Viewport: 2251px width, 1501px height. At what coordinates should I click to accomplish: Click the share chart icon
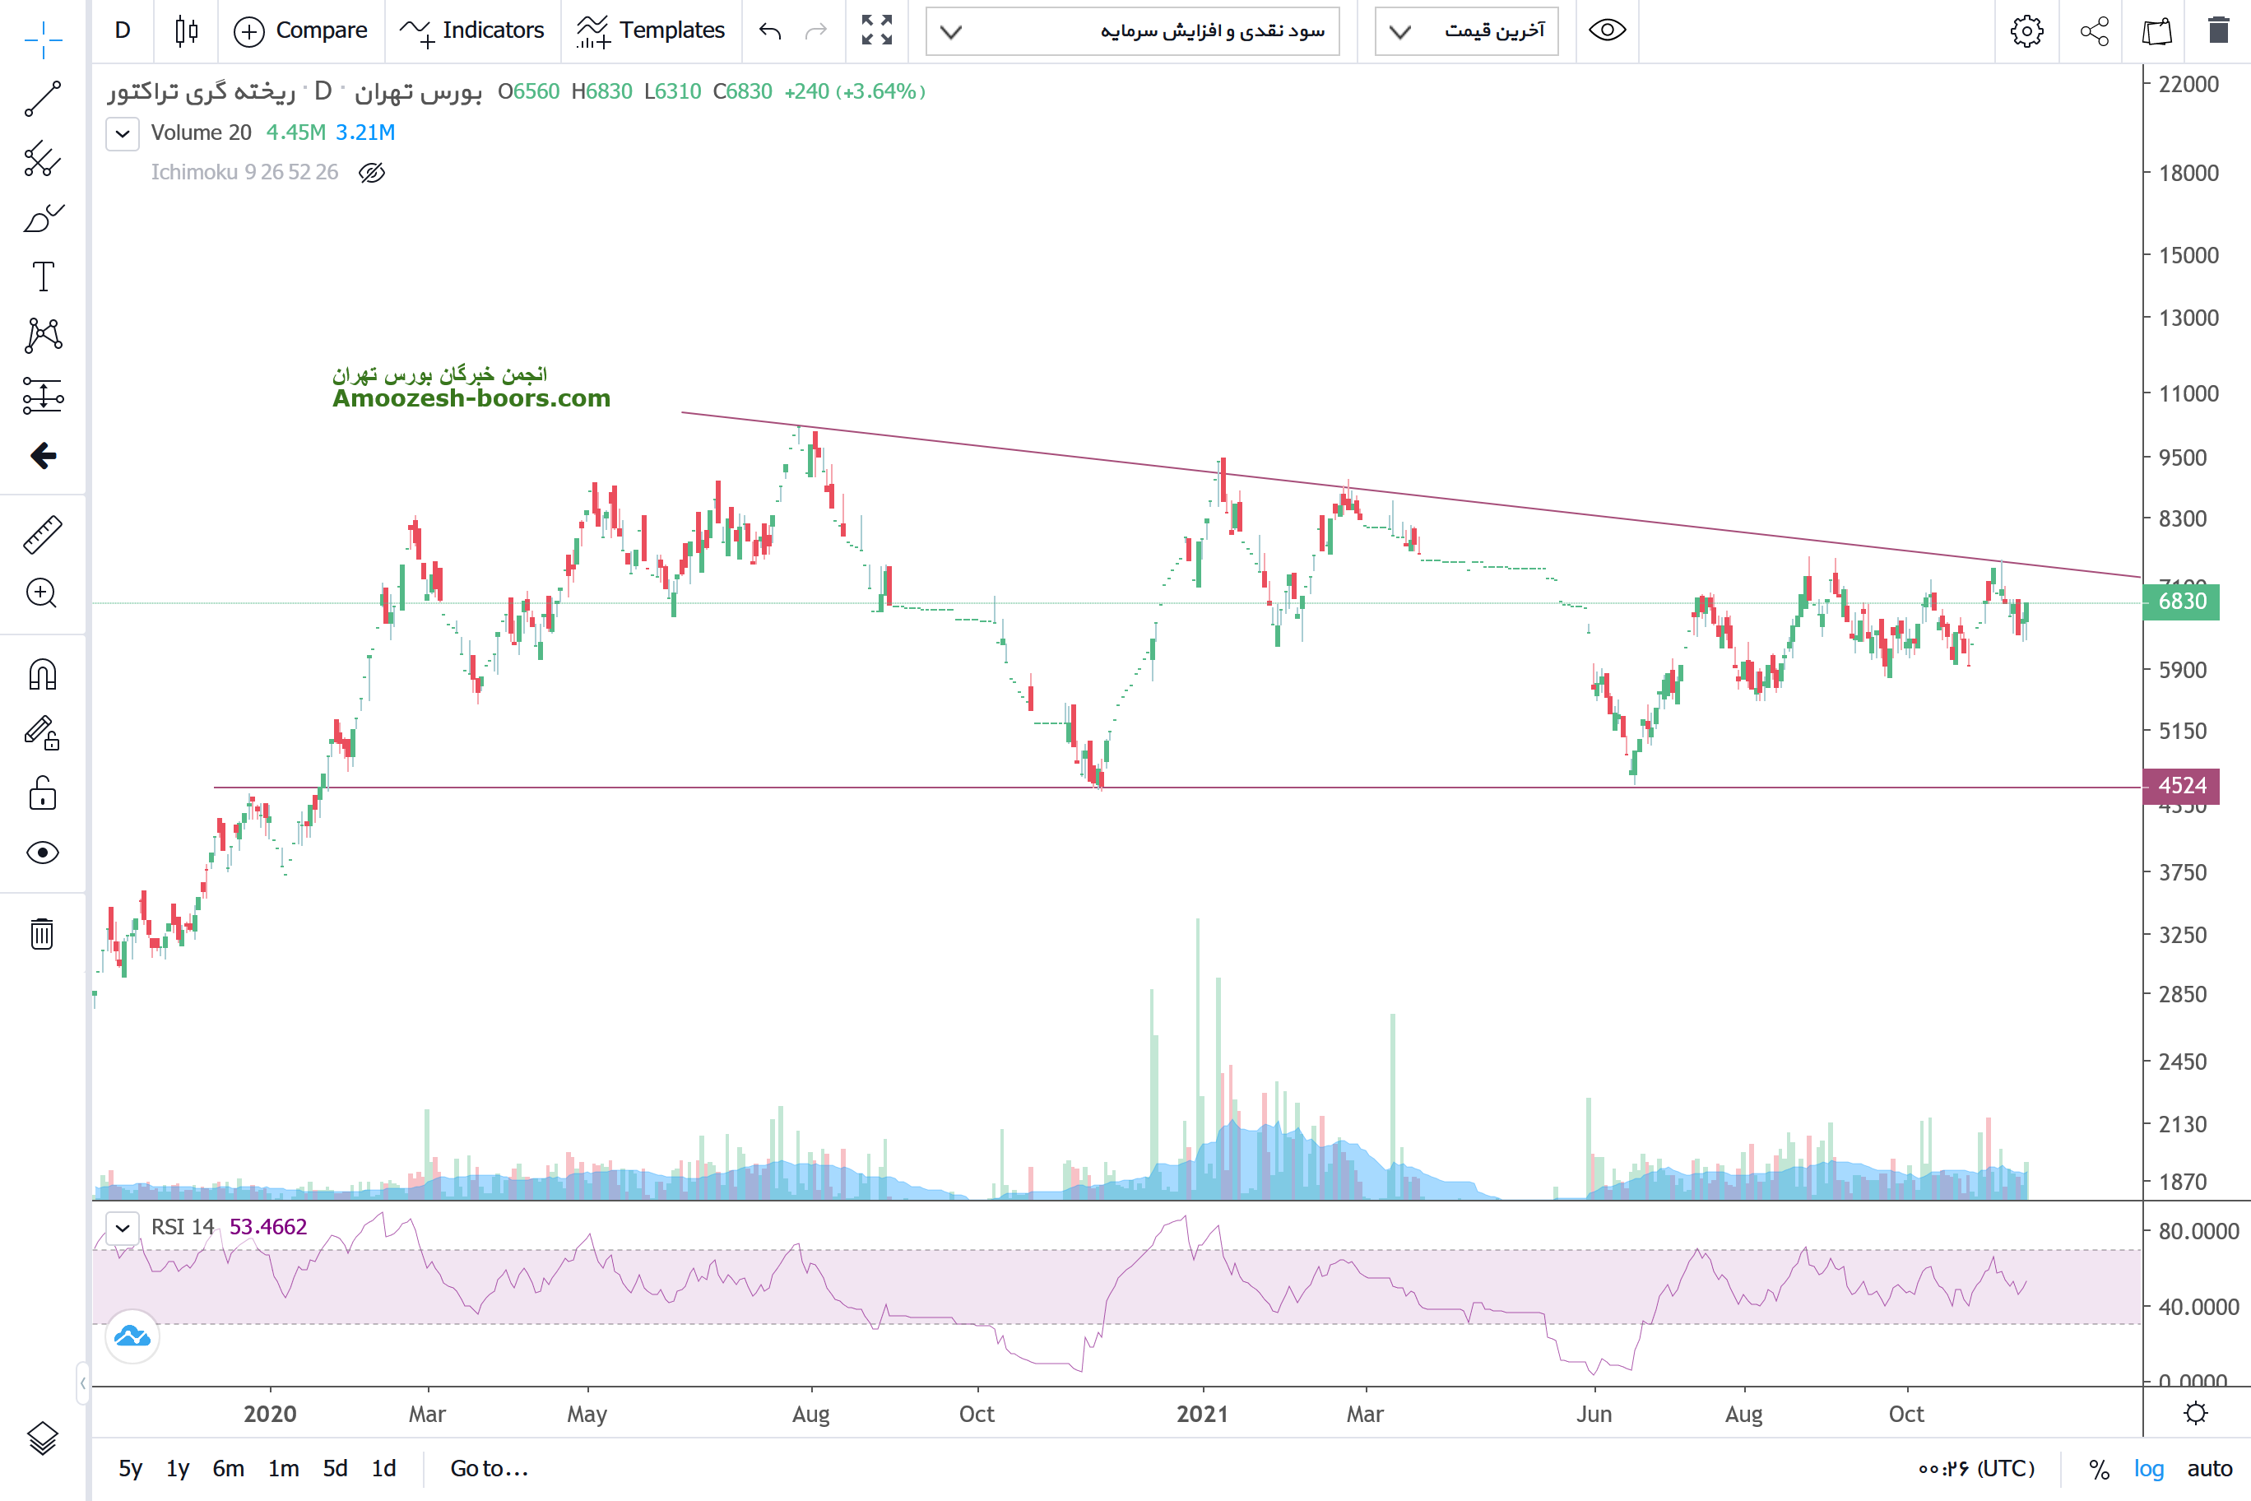click(2094, 30)
